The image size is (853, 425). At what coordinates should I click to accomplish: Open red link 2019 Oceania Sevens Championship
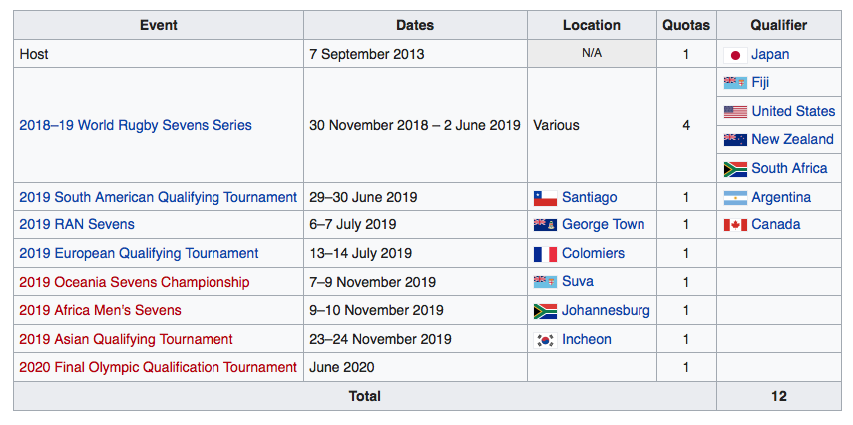pyautogui.click(x=135, y=282)
